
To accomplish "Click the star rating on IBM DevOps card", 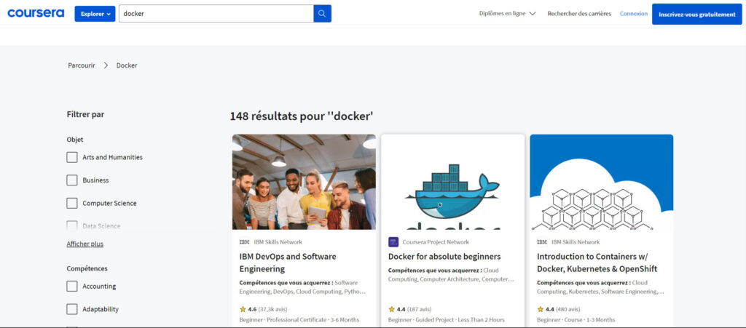I will 243,309.
